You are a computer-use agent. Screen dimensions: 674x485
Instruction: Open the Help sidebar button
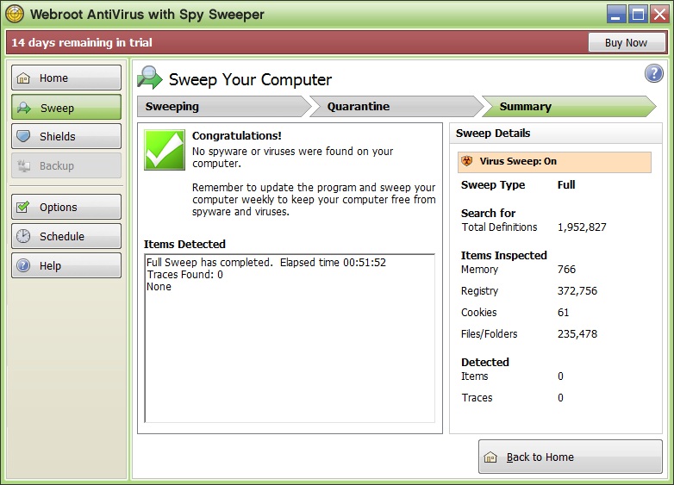click(x=66, y=265)
